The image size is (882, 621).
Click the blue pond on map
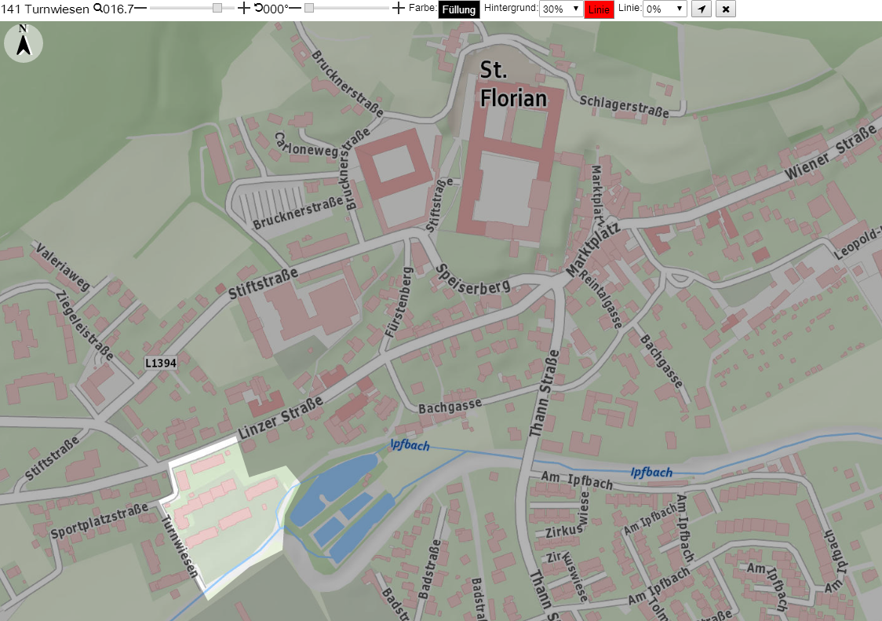pyautogui.click(x=333, y=488)
